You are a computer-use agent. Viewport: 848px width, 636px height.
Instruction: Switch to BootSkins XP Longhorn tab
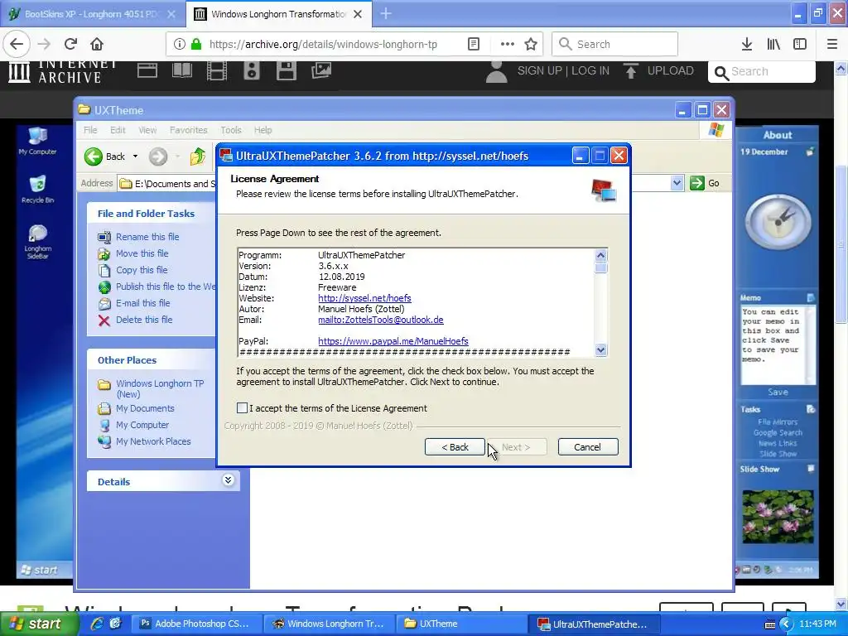click(93, 14)
